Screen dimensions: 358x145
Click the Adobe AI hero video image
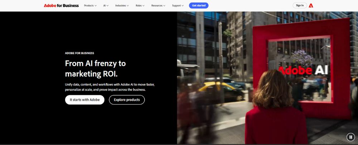267,78
